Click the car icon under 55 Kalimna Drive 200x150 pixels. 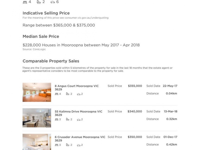[78, 119]
